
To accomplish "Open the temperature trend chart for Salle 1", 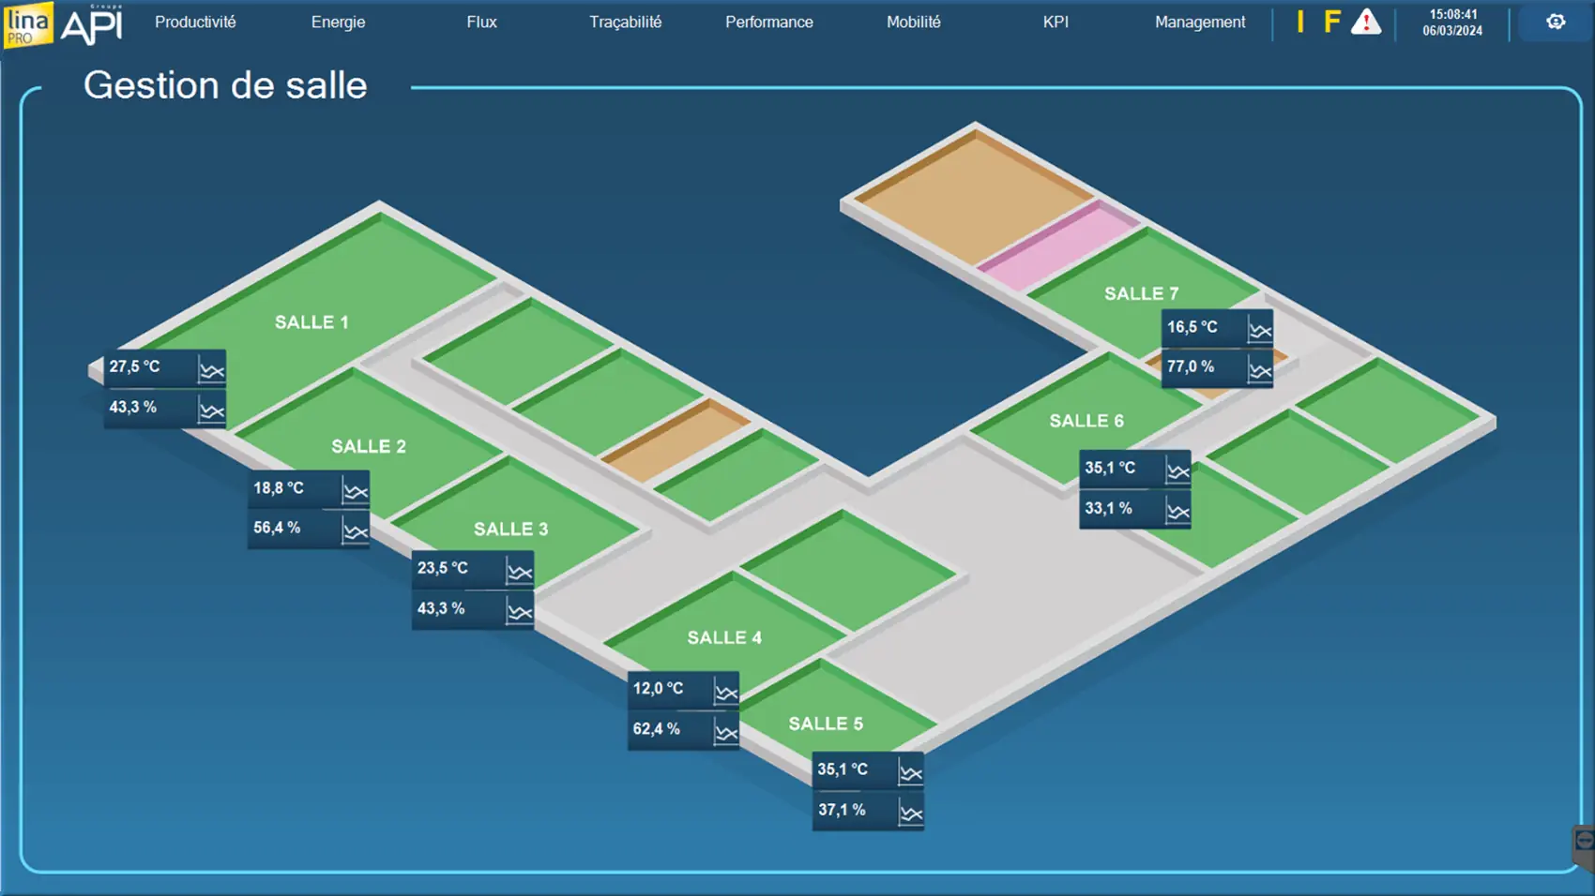I will [211, 370].
